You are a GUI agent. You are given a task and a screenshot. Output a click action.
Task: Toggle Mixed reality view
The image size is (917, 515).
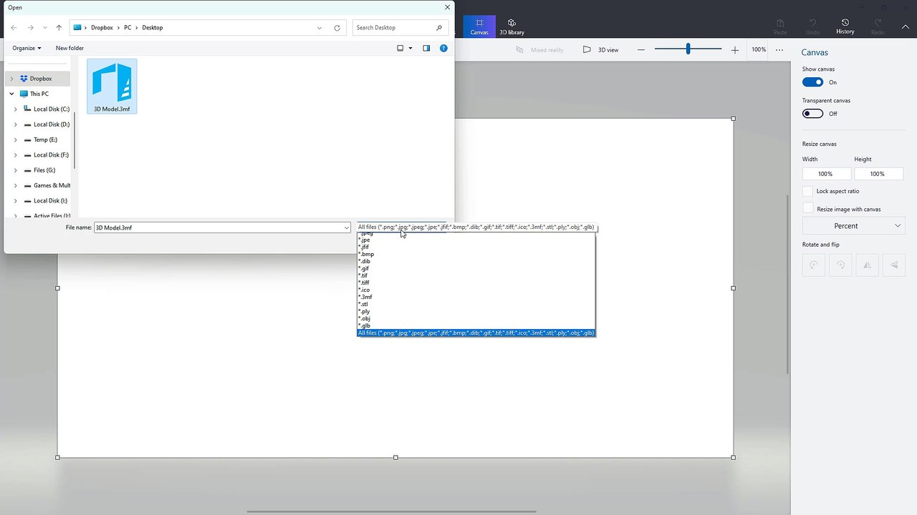(x=539, y=50)
